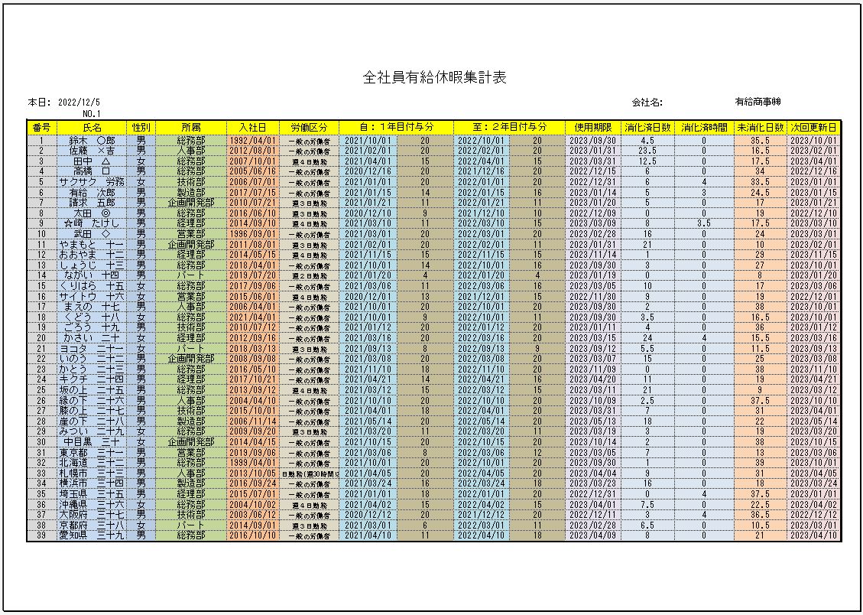The image size is (863, 615).
Task: Select the name 佐藤 ×吉
Action: point(92,151)
